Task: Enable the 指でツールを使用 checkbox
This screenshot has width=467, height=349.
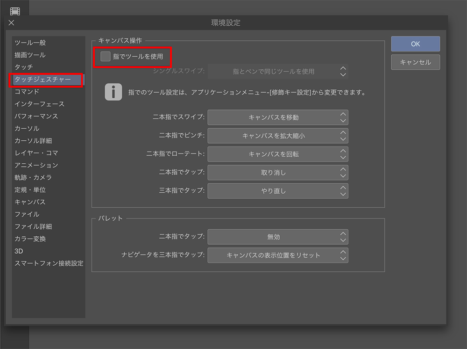Action: [x=106, y=57]
